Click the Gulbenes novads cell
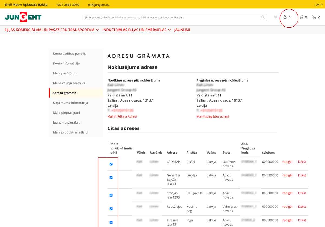 tap(229, 164)
